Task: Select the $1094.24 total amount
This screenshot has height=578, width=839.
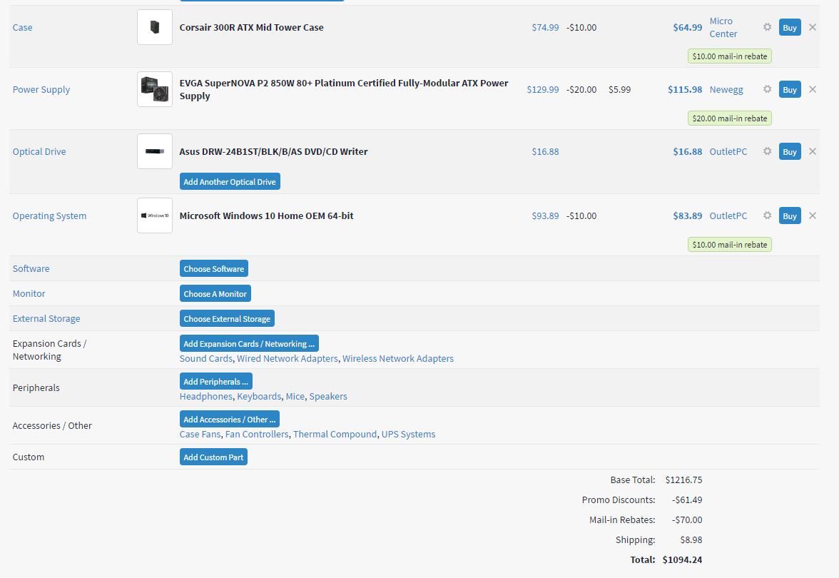Action: (682, 559)
